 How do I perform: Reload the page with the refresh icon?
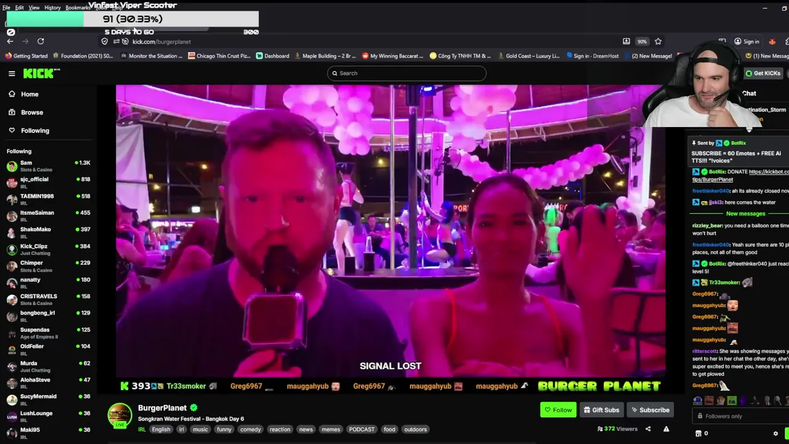click(x=41, y=41)
